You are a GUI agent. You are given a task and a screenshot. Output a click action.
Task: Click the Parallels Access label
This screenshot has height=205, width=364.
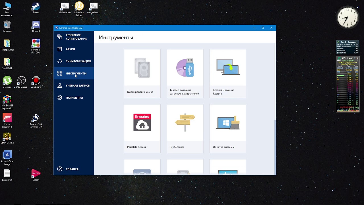136,147
